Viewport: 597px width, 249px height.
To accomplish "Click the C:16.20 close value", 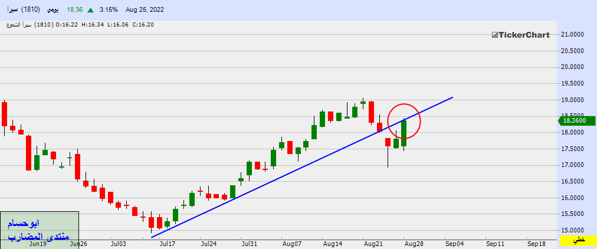I will coord(143,24).
